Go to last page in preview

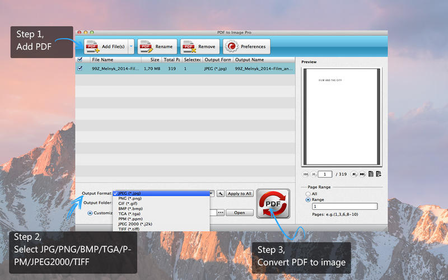[362, 174]
